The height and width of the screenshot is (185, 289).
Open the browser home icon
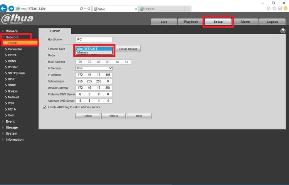[x=269, y=8]
